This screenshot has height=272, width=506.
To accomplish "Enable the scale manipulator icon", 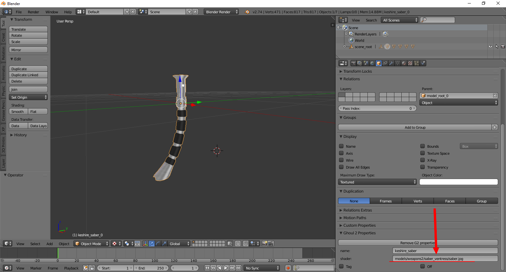I will pos(164,244).
